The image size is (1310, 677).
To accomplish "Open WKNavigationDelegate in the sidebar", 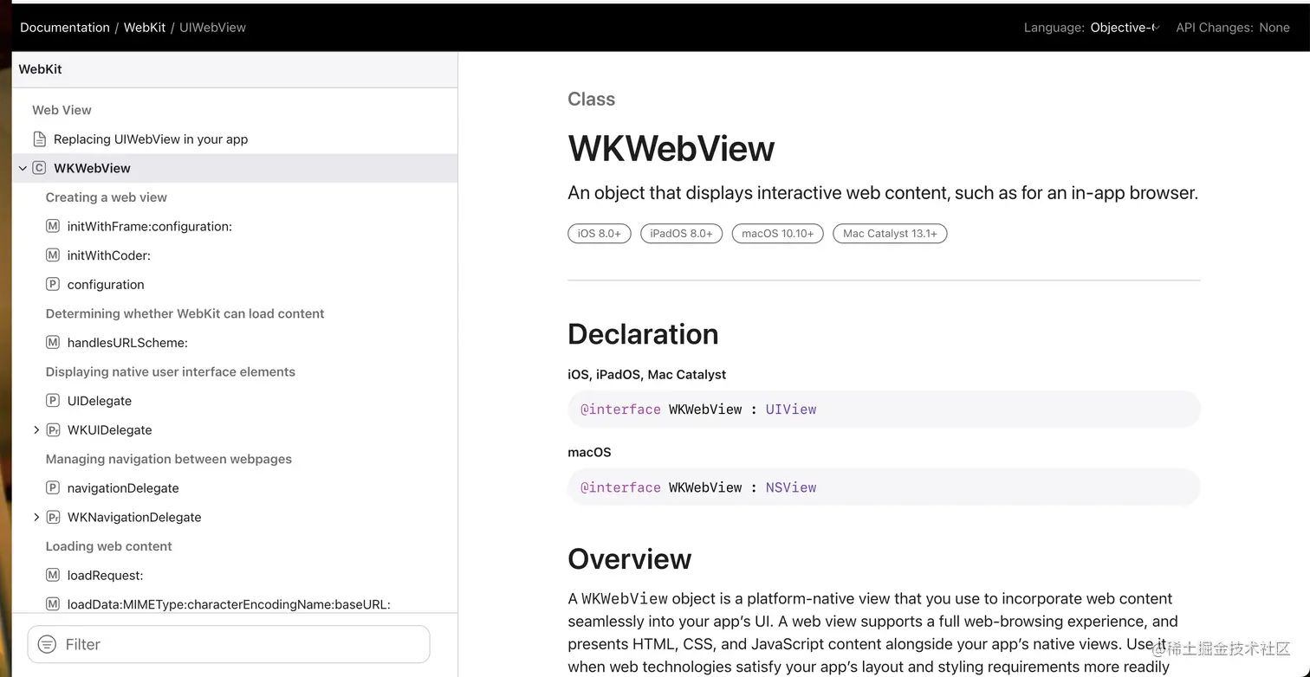I will pyautogui.click(x=134, y=517).
